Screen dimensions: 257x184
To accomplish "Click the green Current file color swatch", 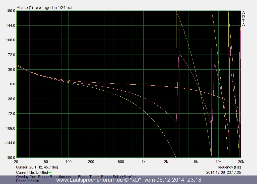I will pos(50,172).
